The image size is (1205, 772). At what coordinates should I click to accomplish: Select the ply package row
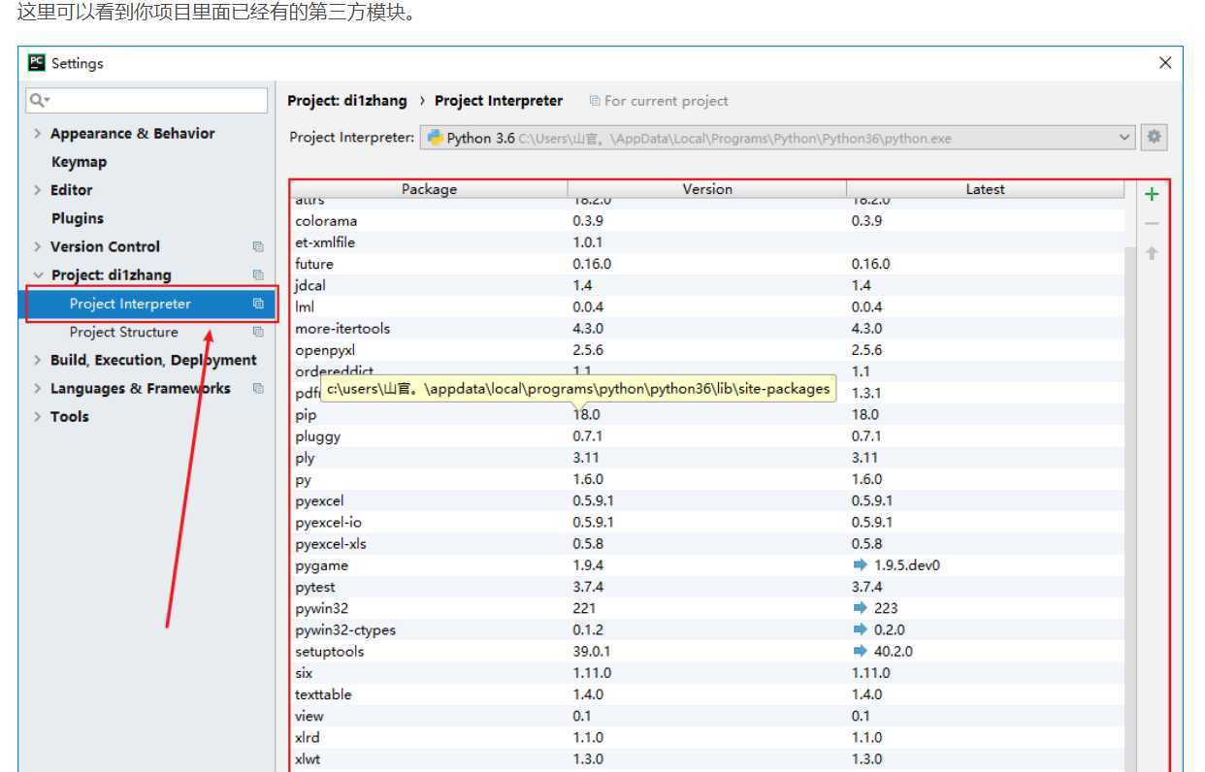(x=707, y=458)
